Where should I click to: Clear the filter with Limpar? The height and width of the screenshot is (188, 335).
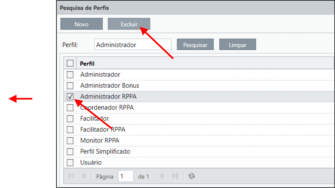pyautogui.click(x=238, y=44)
